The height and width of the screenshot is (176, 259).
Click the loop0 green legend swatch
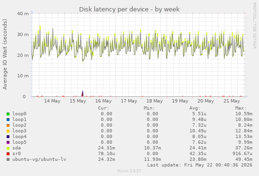[8, 114]
